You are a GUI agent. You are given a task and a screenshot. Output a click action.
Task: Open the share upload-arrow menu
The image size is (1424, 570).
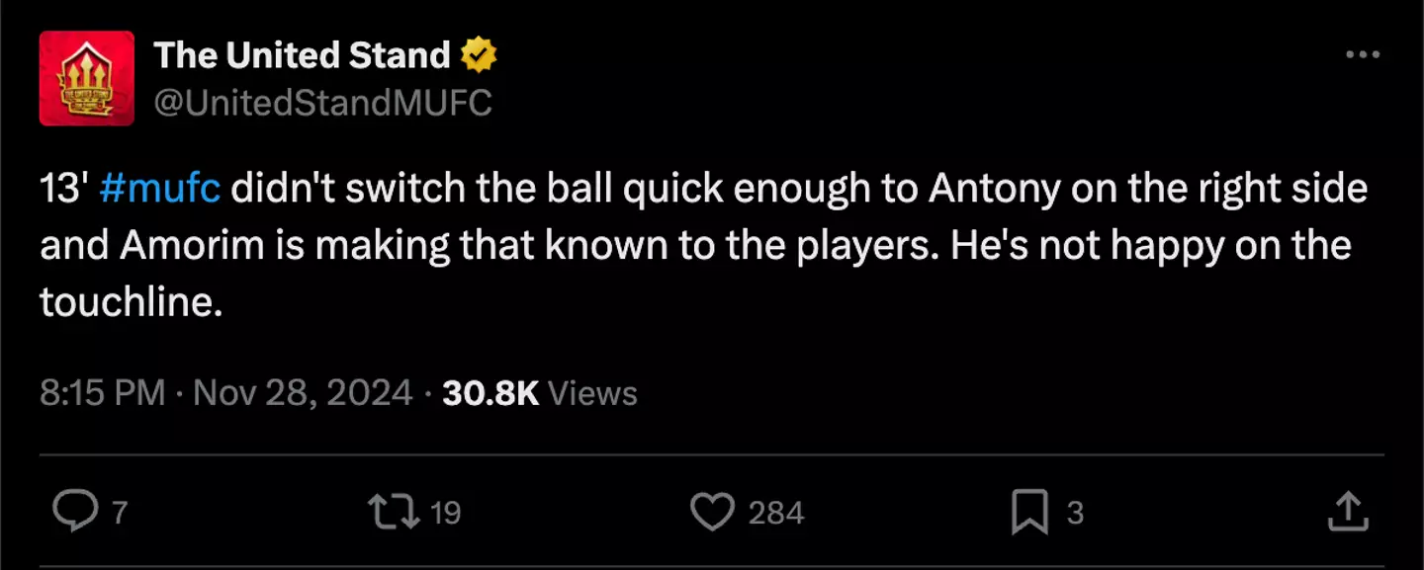coord(1346,512)
